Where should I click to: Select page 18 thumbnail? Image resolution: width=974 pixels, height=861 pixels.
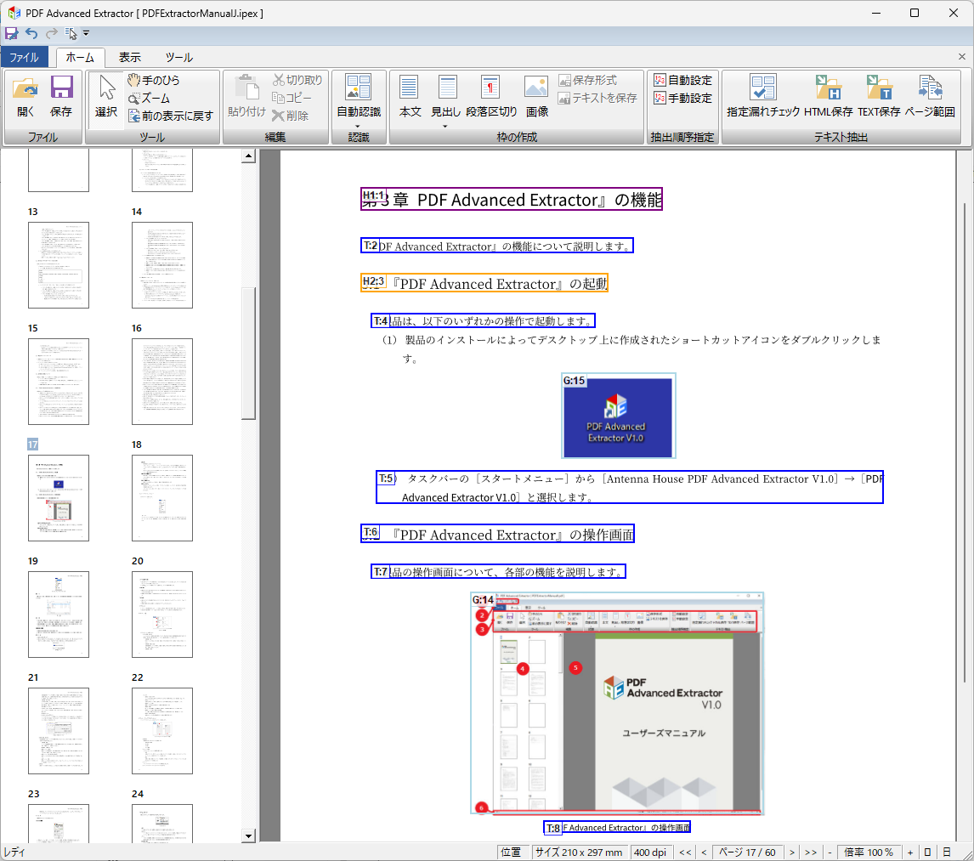(x=162, y=497)
